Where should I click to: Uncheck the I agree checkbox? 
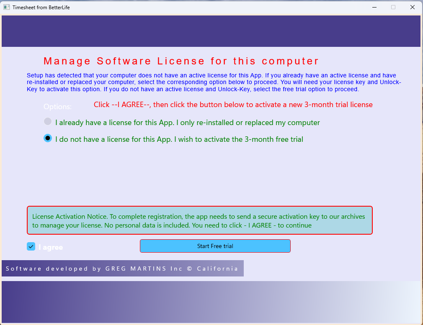31,247
